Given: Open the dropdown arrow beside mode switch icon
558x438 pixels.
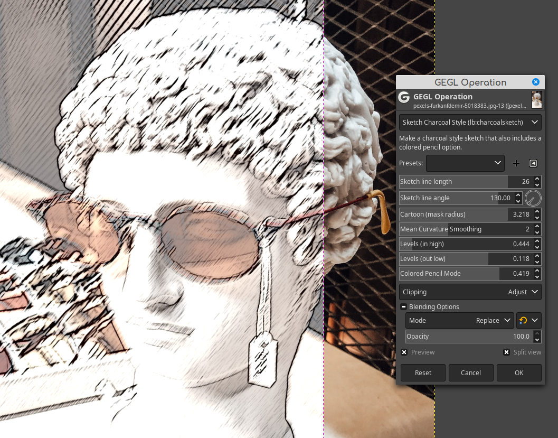Looking at the screenshot, I should pos(535,321).
